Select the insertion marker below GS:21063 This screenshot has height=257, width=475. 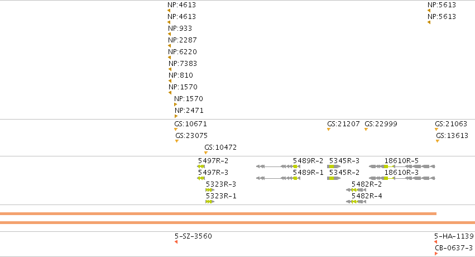[436, 130]
